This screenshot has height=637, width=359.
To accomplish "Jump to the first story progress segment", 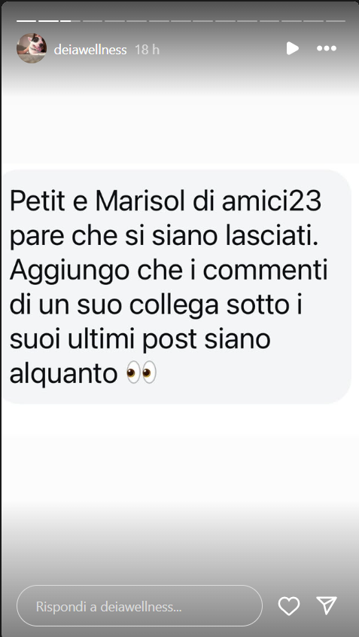I will [26, 20].
